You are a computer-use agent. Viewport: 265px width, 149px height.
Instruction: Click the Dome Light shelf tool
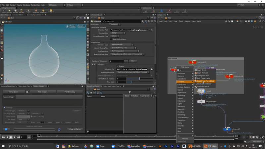coord(51,11)
